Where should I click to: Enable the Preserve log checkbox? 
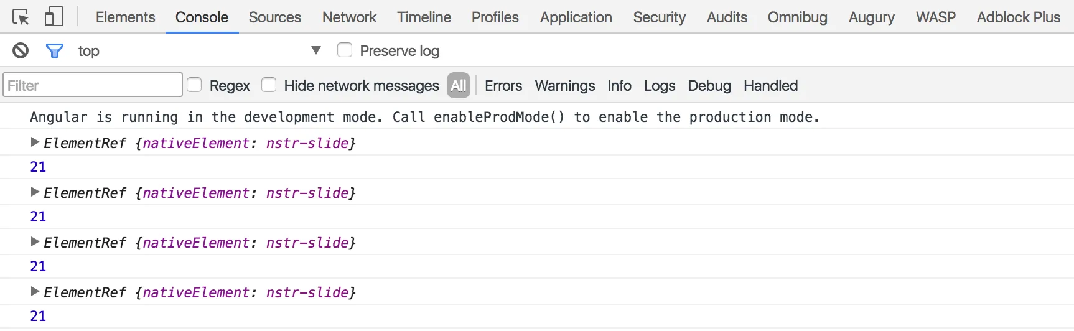tap(345, 50)
